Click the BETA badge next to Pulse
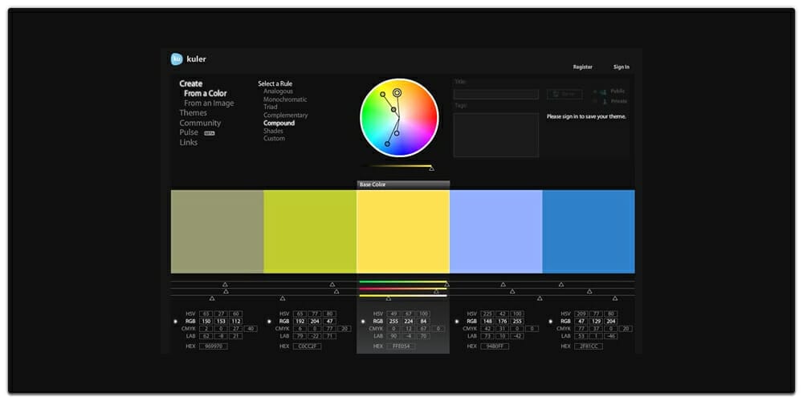The image size is (803, 401). [210, 133]
